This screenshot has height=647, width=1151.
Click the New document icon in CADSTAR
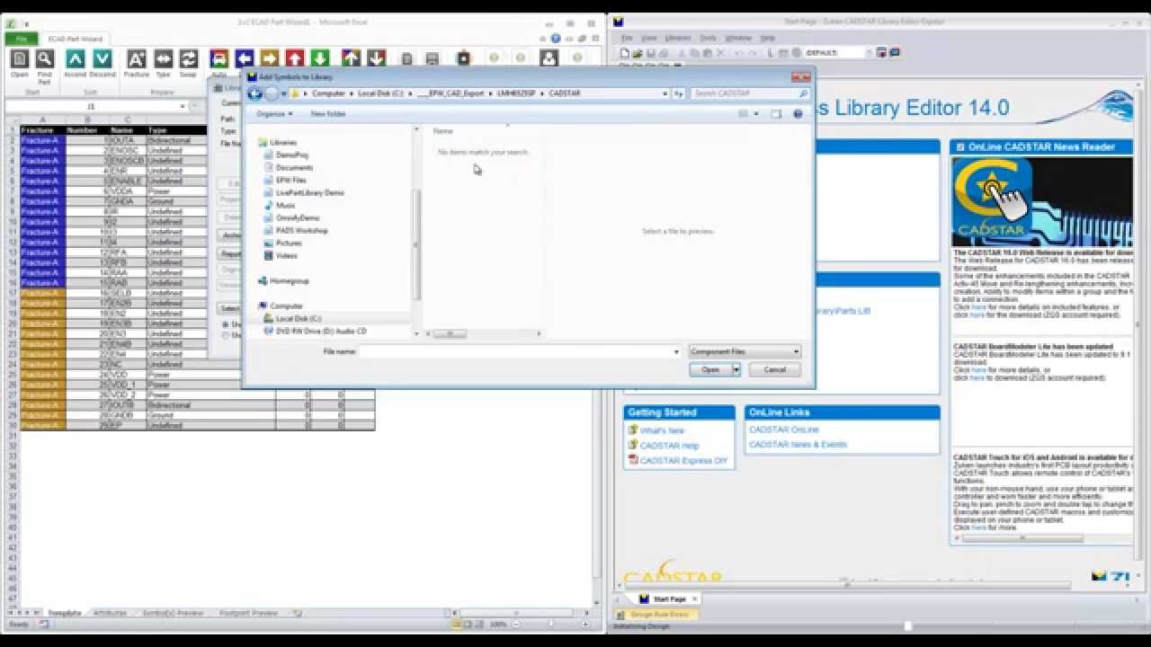[x=625, y=53]
